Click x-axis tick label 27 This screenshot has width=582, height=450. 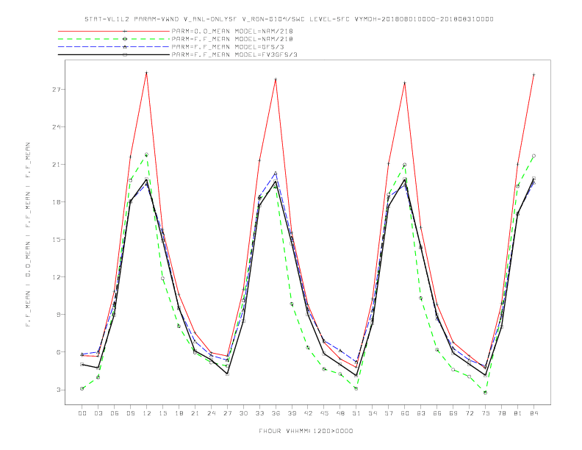227,413
